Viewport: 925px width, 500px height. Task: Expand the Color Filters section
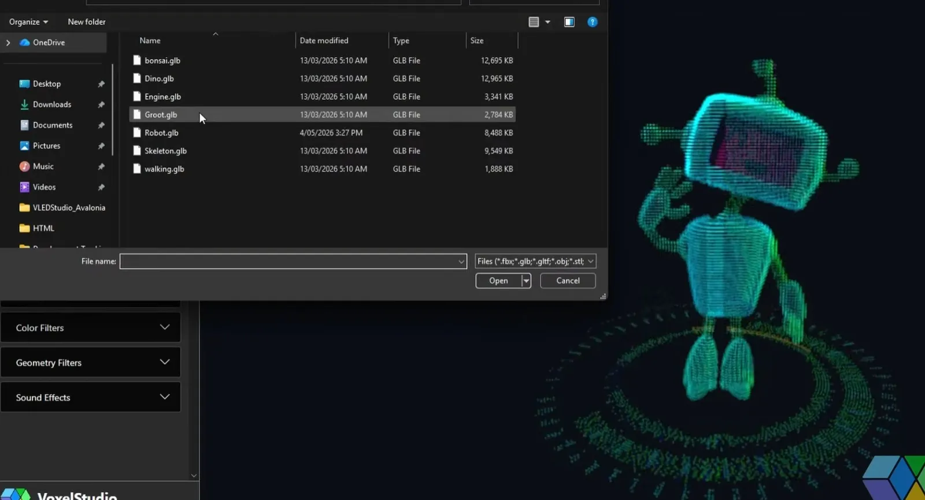click(x=91, y=327)
